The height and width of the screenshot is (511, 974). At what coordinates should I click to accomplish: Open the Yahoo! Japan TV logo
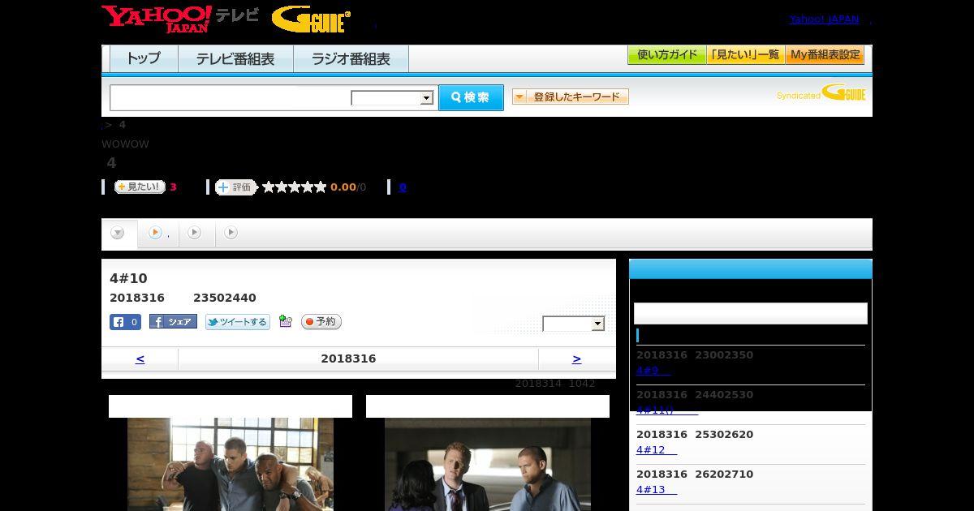coord(179,19)
